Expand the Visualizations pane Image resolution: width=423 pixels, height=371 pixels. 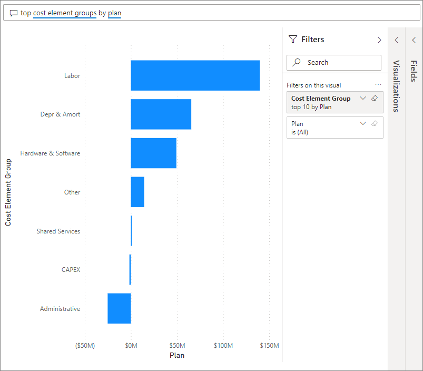[396, 40]
